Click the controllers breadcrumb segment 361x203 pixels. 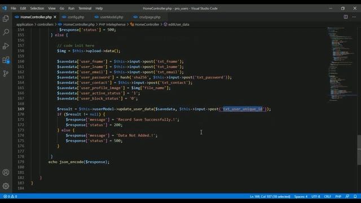click(x=45, y=24)
